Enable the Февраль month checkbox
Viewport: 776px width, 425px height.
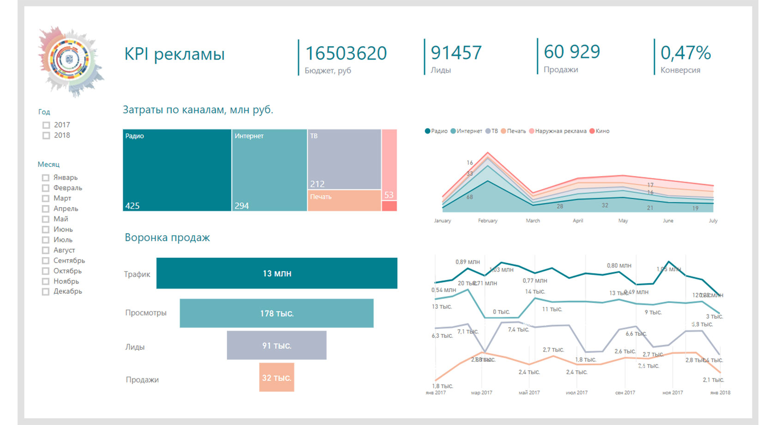click(45, 188)
